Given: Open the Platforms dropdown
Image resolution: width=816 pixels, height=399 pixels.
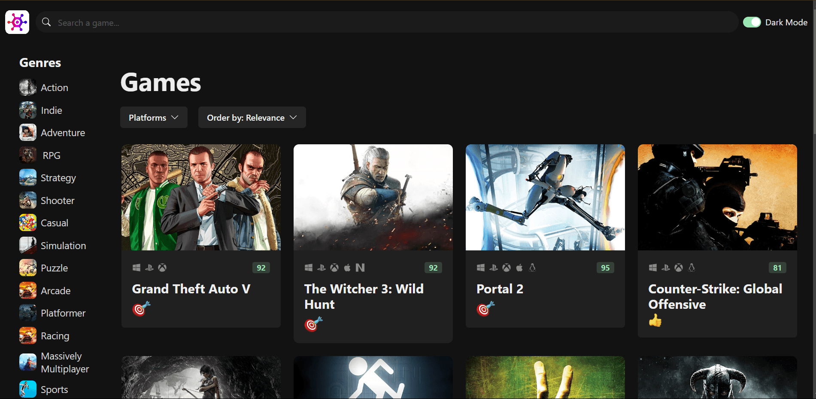Looking at the screenshot, I should [x=154, y=117].
